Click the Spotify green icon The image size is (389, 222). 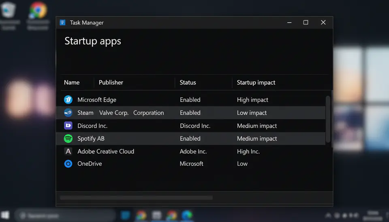(68, 139)
